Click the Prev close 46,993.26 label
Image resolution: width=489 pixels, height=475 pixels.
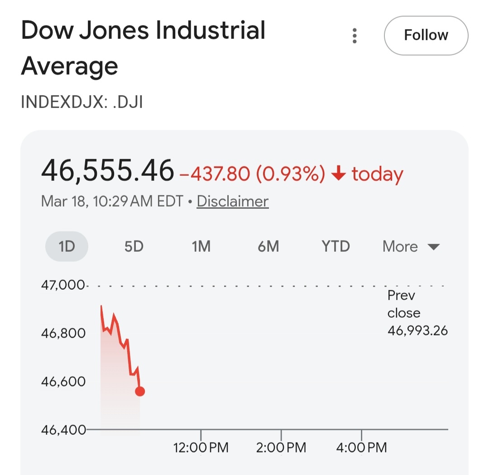pyautogui.click(x=417, y=313)
